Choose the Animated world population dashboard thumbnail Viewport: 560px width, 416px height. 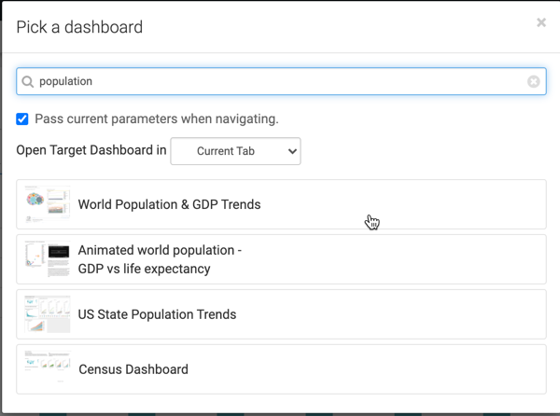tap(48, 259)
